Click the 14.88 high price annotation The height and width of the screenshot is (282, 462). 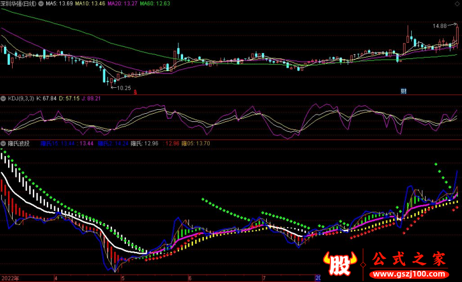coord(441,26)
